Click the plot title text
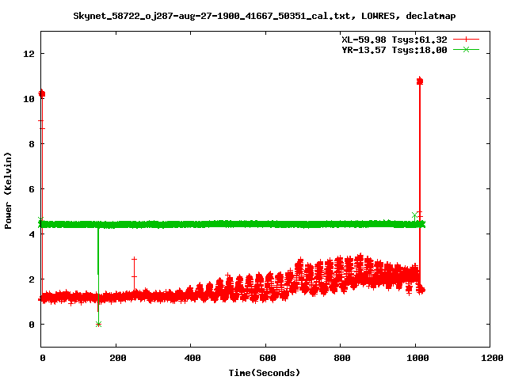 (x=264, y=16)
